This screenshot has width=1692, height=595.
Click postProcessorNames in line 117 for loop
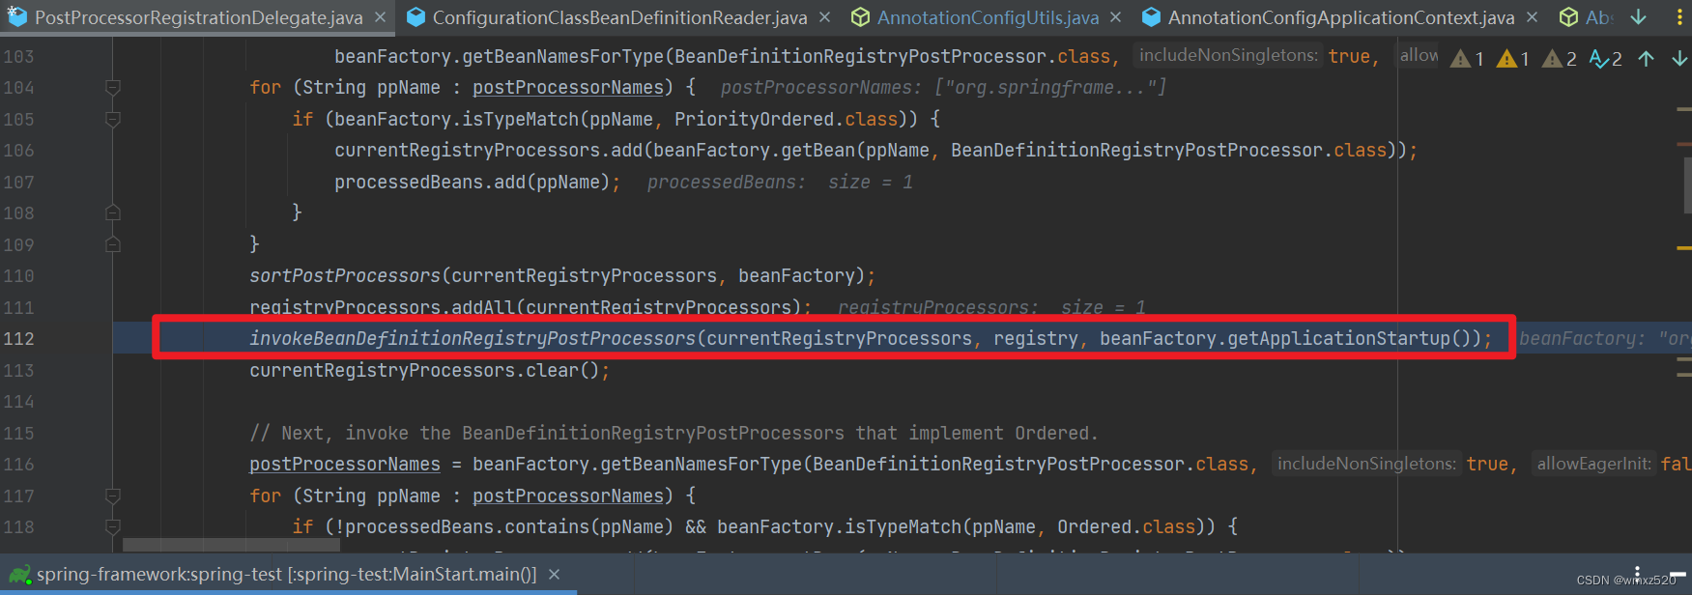(x=568, y=496)
